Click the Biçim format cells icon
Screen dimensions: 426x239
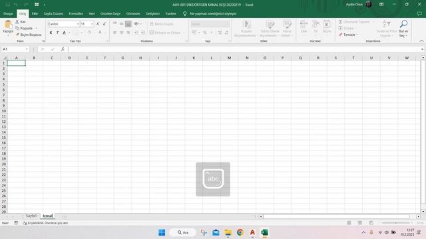coord(327,25)
